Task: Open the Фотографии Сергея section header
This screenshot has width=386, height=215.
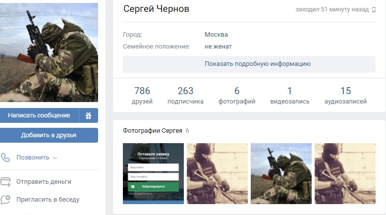Action: tap(153, 131)
